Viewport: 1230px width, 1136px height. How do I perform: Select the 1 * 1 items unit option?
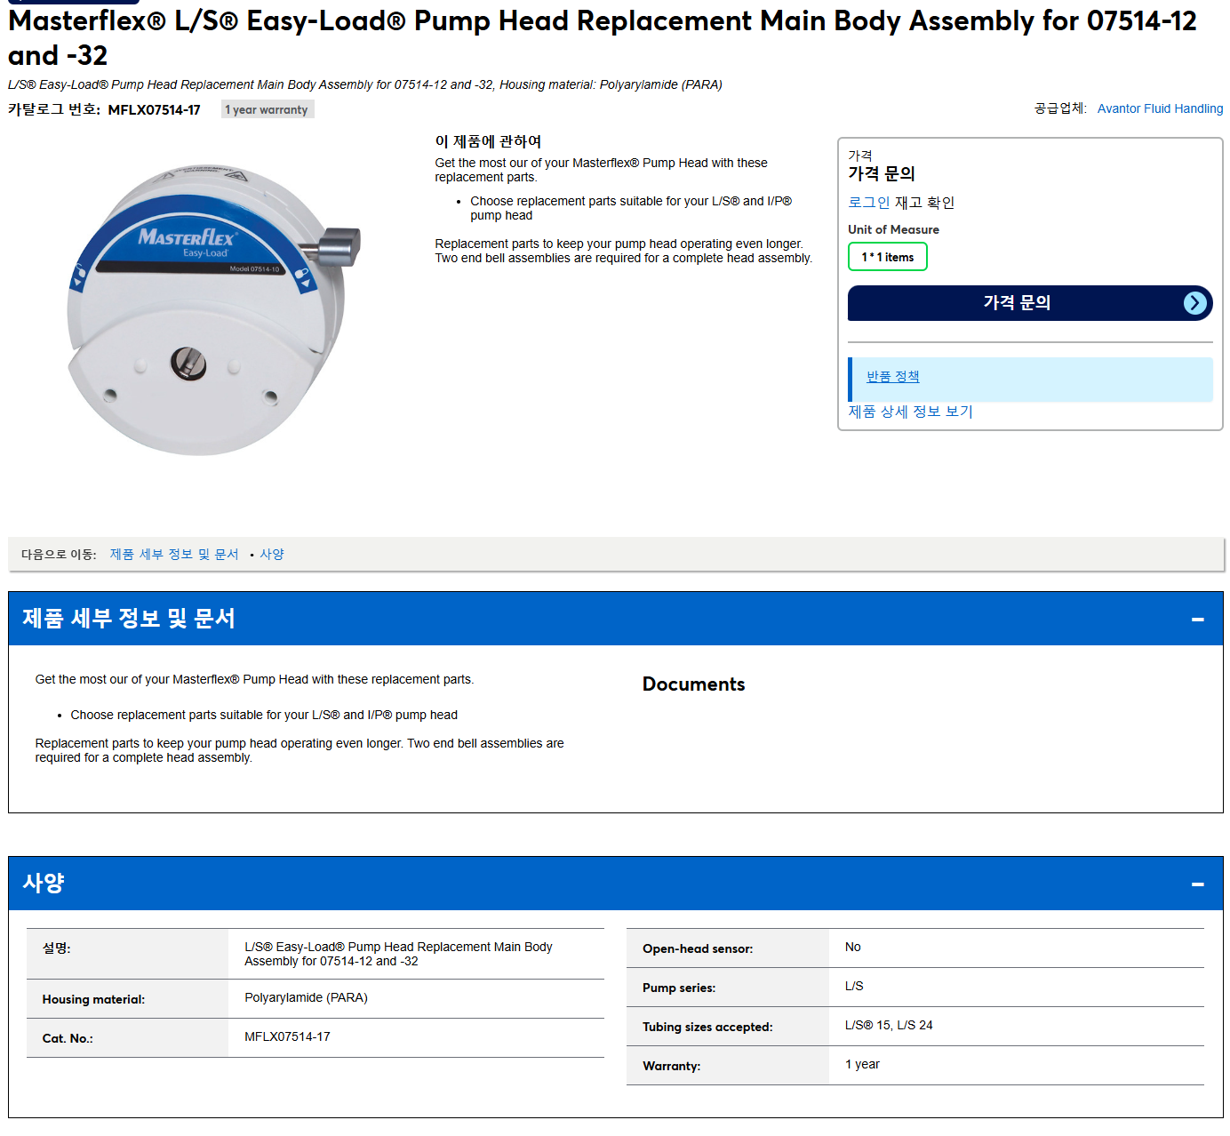click(887, 257)
